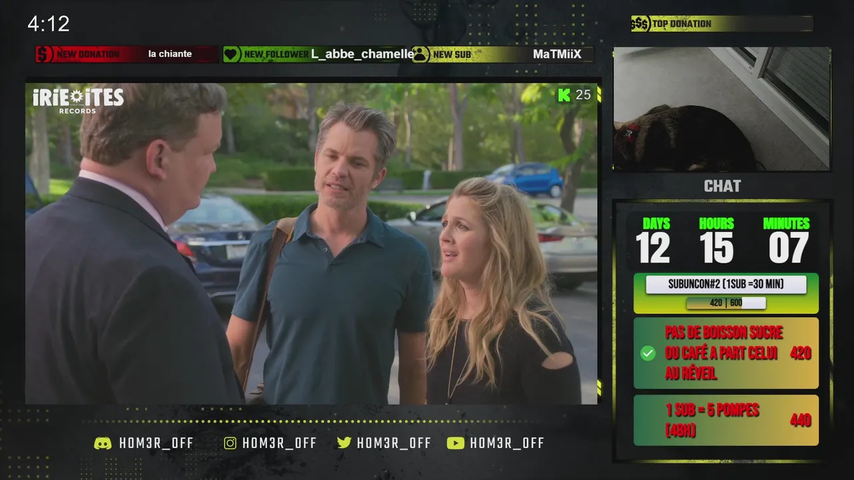Image resolution: width=854 pixels, height=480 pixels.
Task: Click the MINUTES value '07'
Action: (788, 249)
